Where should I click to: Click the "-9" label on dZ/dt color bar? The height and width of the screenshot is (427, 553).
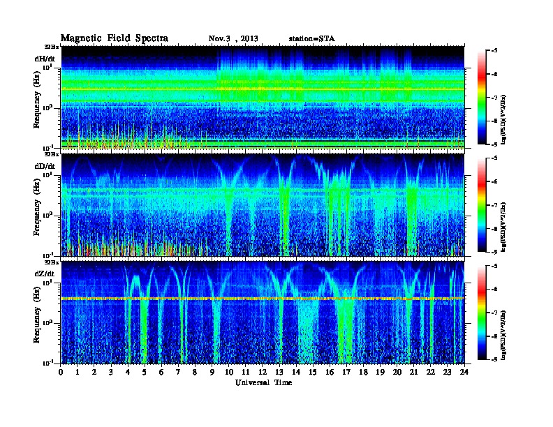tap(494, 359)
